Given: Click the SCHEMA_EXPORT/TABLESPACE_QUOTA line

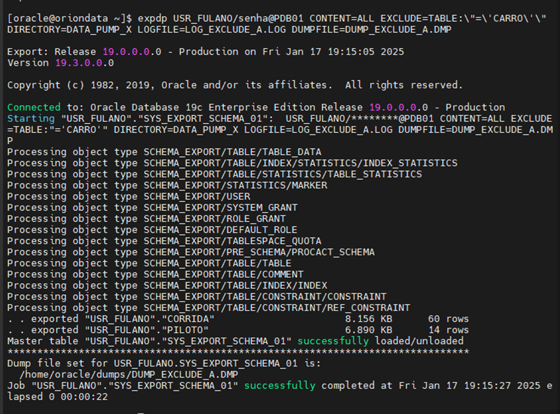Looking at the screenshot, I should (232, 241).
